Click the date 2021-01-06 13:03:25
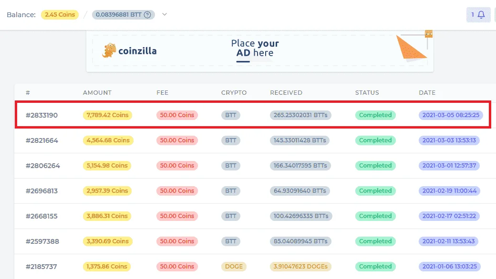This screenshot has height=279, width=496. pyautogui.click(x=449, y=266)
